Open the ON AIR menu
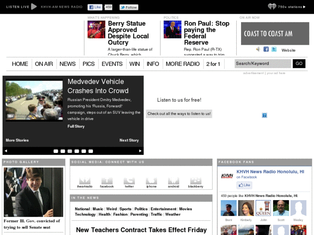 coord(44,64)
